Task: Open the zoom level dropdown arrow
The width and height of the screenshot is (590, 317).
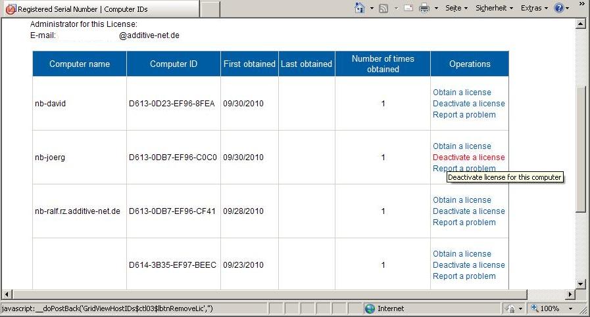Action: pyautogui.click(x=570, y=308)
